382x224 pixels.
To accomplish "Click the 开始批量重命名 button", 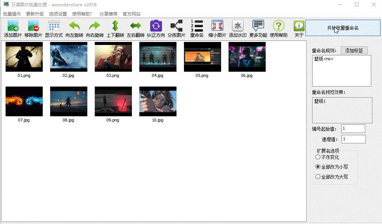I will (343, 28).
